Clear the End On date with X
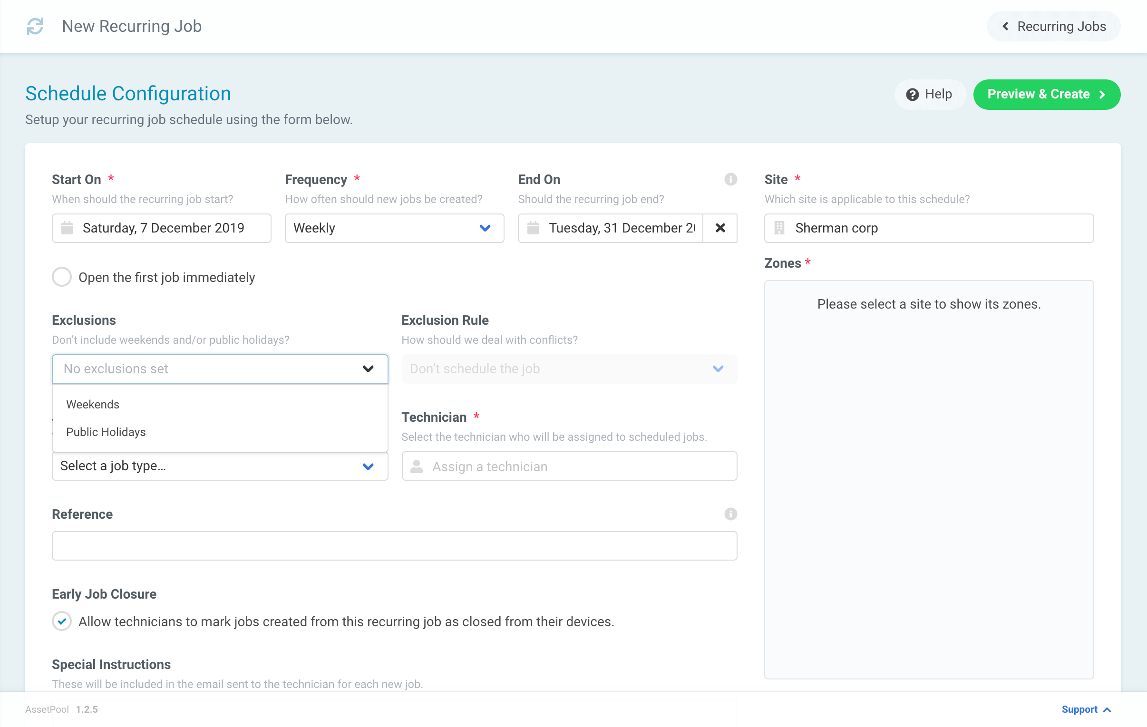Screen dimensions: 1147x727 [720, 228]
